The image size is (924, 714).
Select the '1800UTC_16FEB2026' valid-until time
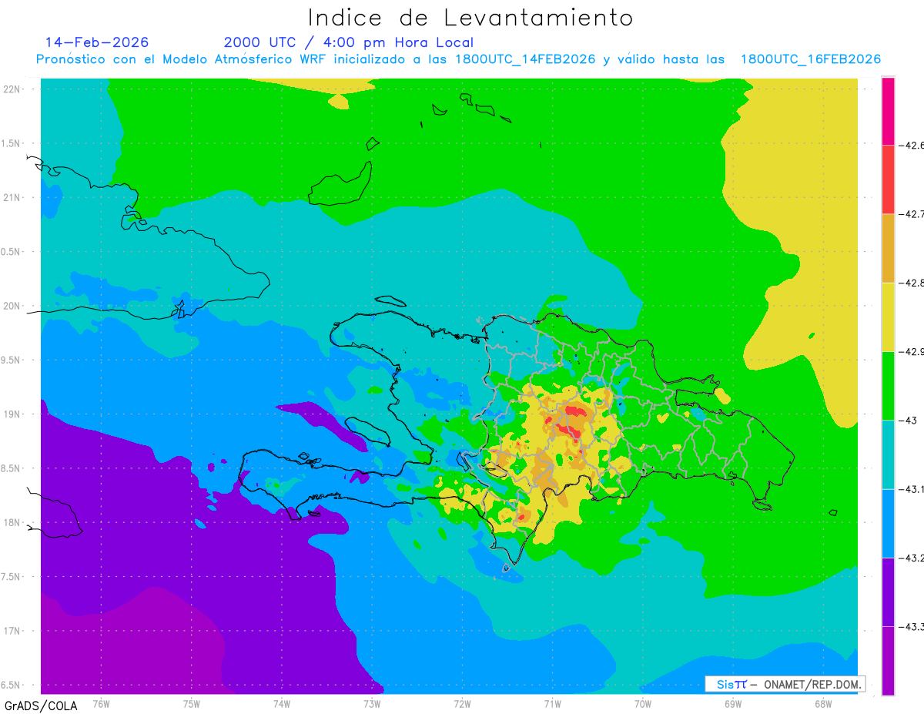[x=811, y=60]
